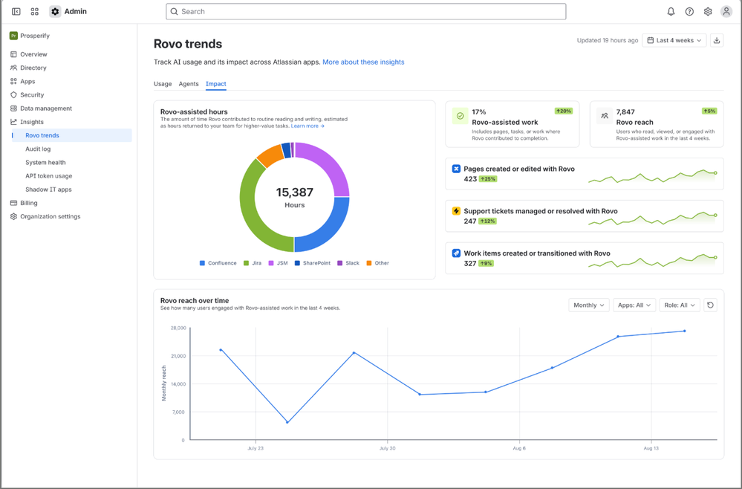Click the people icon on Rovo reach card

pos(605,116)
